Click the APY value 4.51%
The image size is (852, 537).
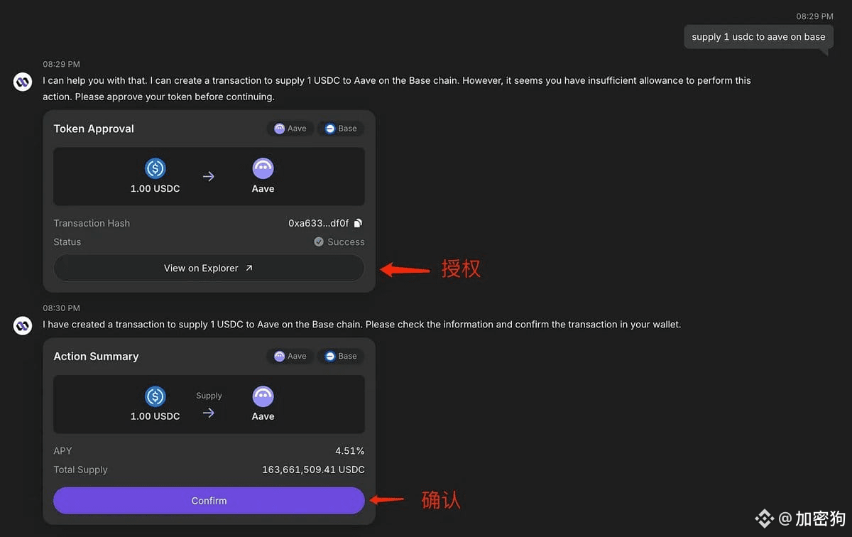[350, 451]
